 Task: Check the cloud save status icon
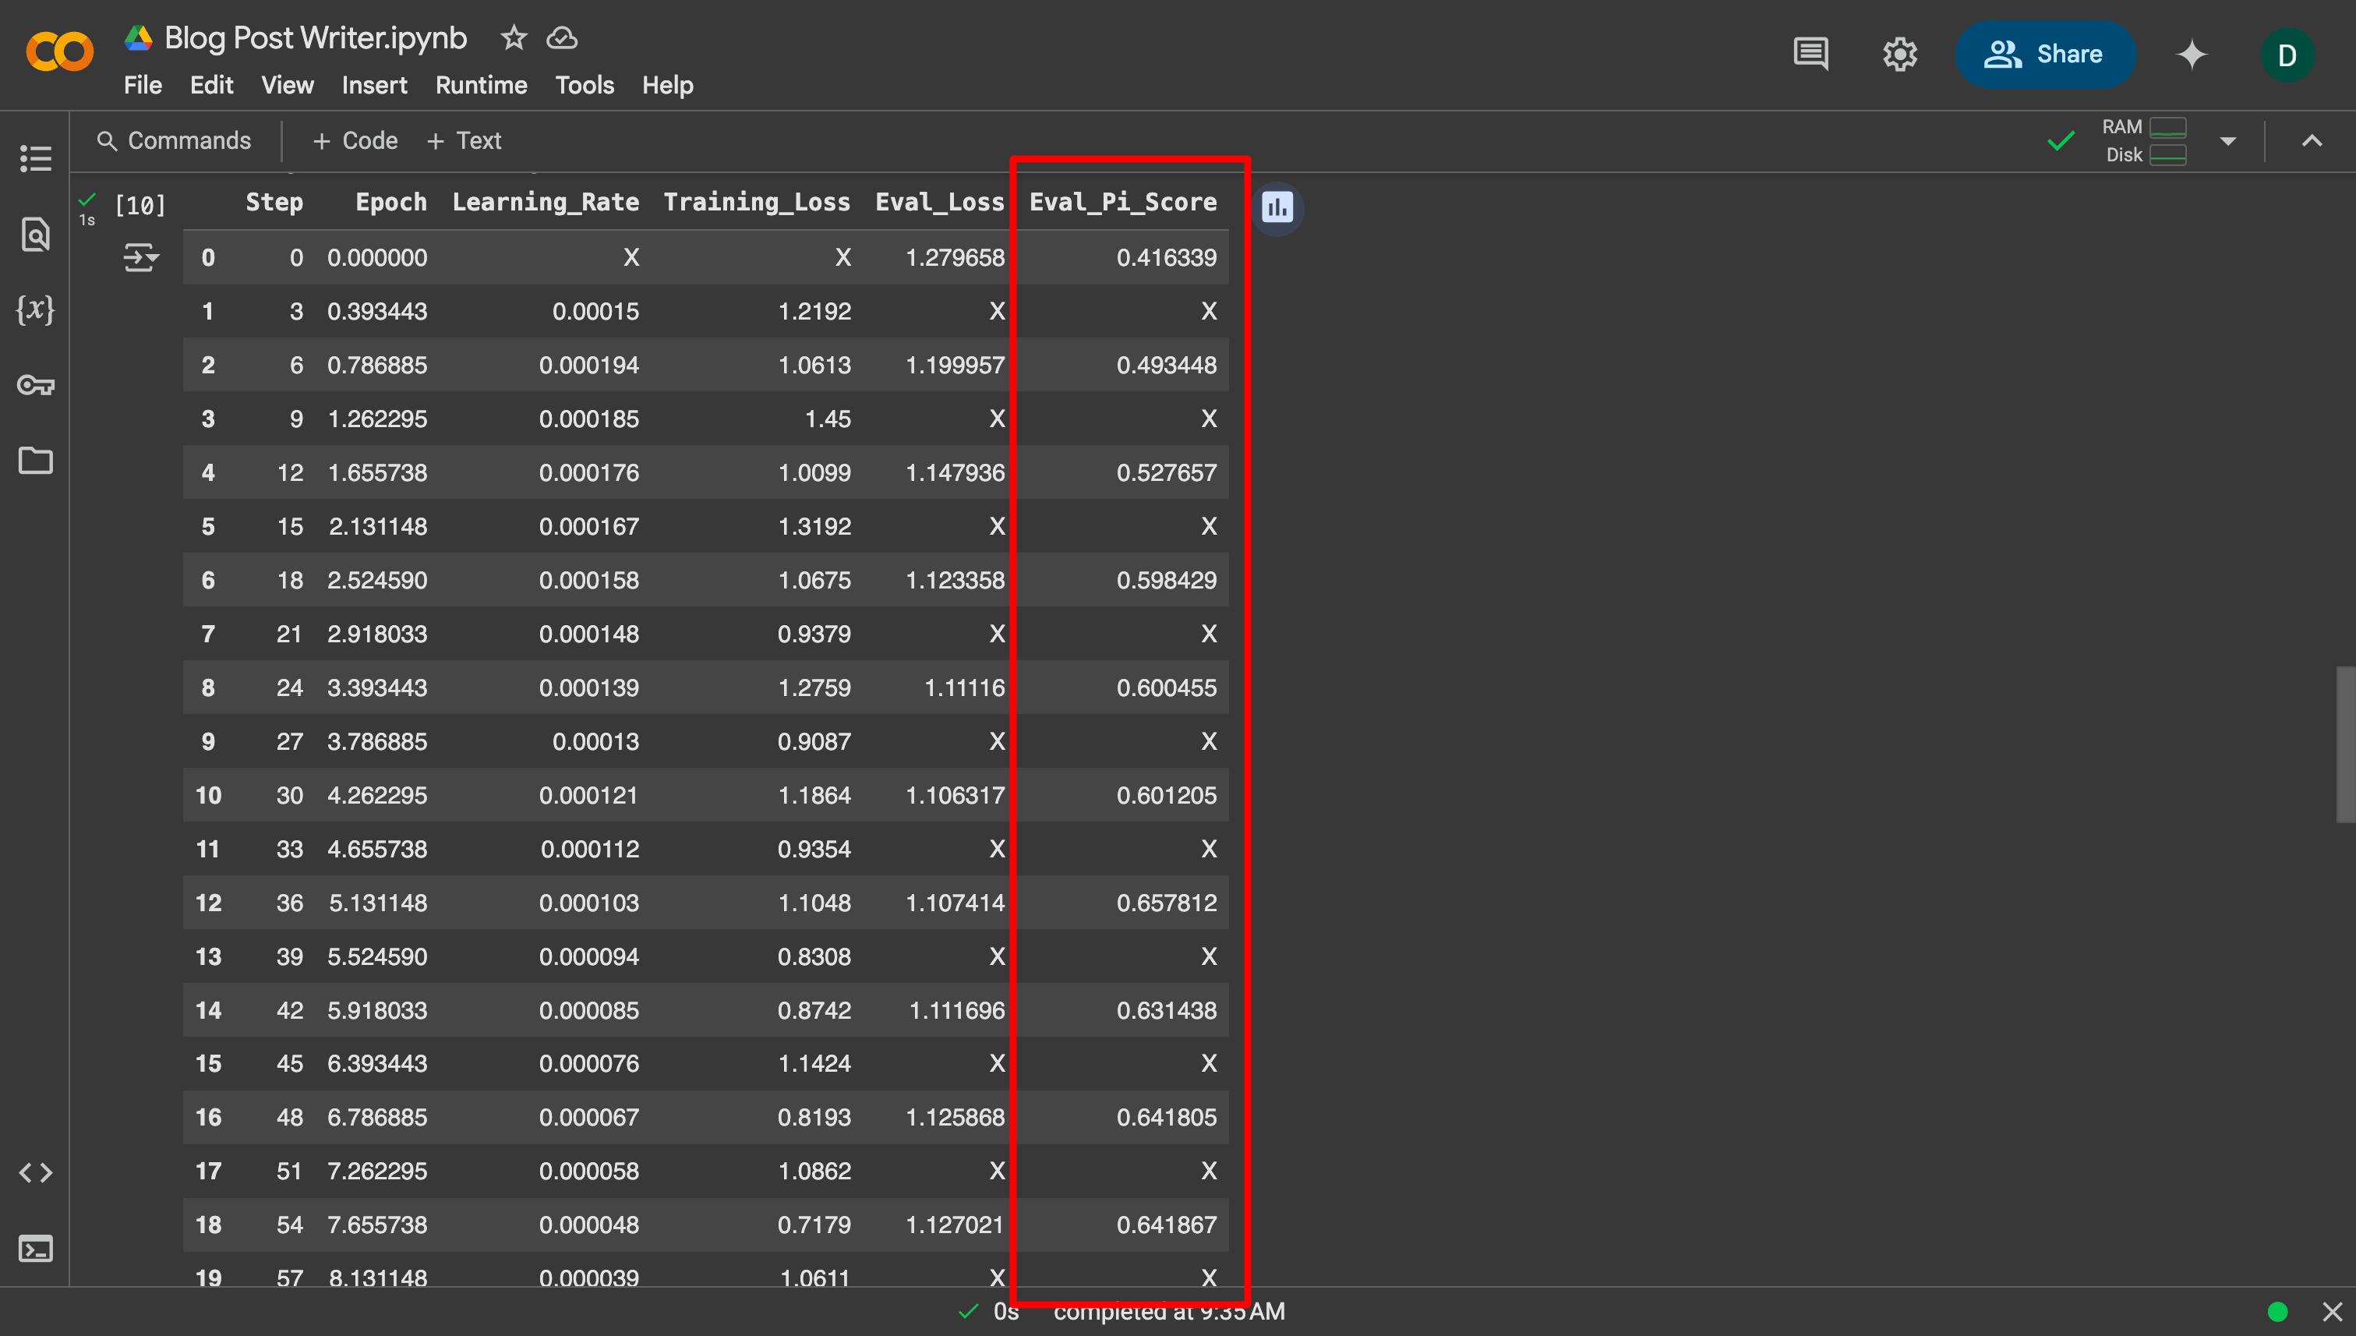[x=561, y=37]
